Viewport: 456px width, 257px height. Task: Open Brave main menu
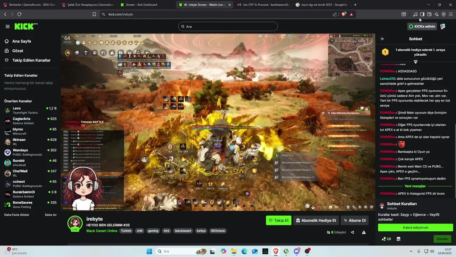451,14
